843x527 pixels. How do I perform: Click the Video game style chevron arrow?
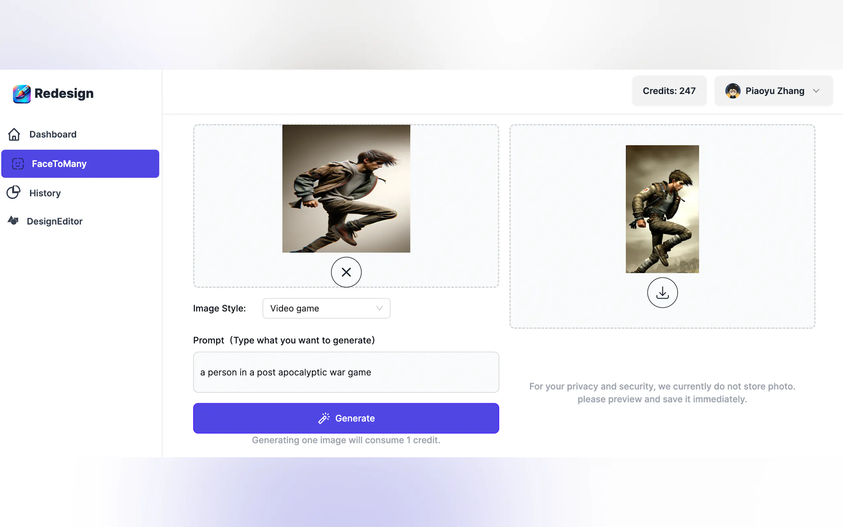379,308
